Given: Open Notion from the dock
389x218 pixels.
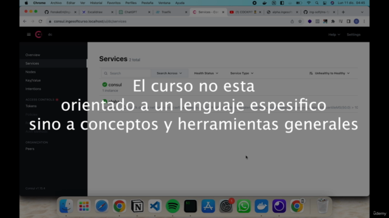Looking at the screenshot, I should click(137, 206).
